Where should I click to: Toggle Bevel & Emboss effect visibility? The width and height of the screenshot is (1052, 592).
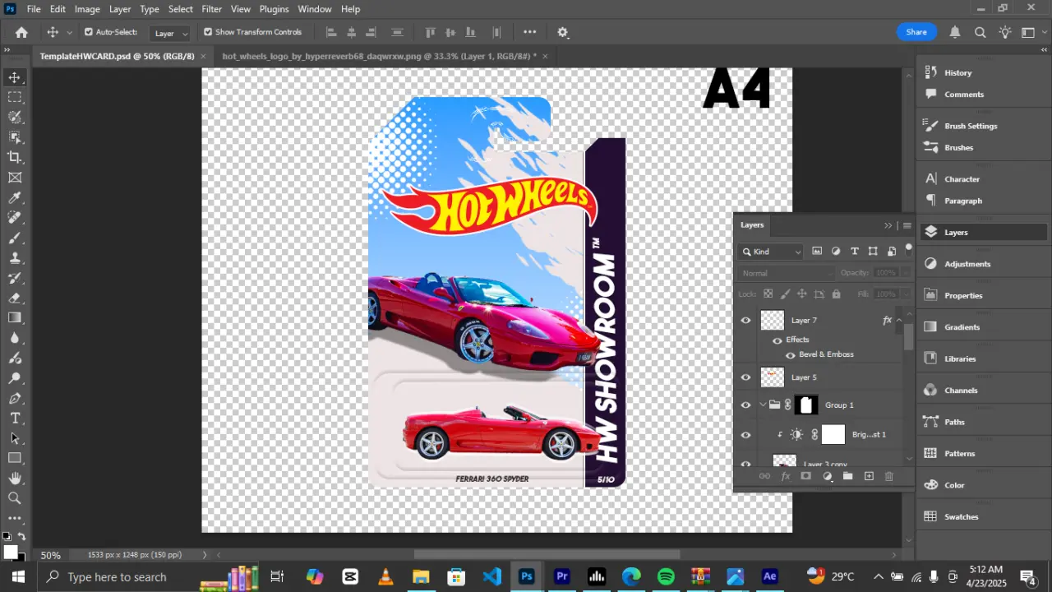pos(790,355)
